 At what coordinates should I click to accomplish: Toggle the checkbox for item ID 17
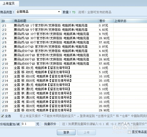[x=3, y=93]
